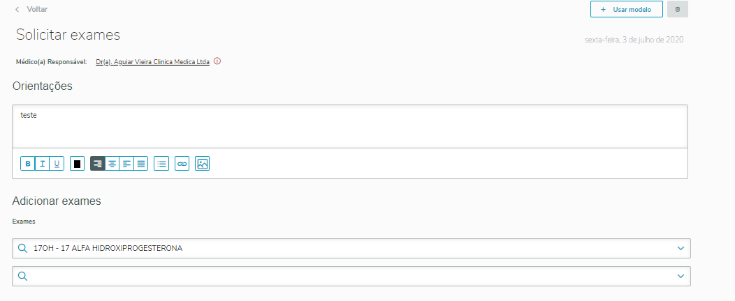Justify the Orientações text
This screenshot has width=735, height=301.
click(141, 164)
